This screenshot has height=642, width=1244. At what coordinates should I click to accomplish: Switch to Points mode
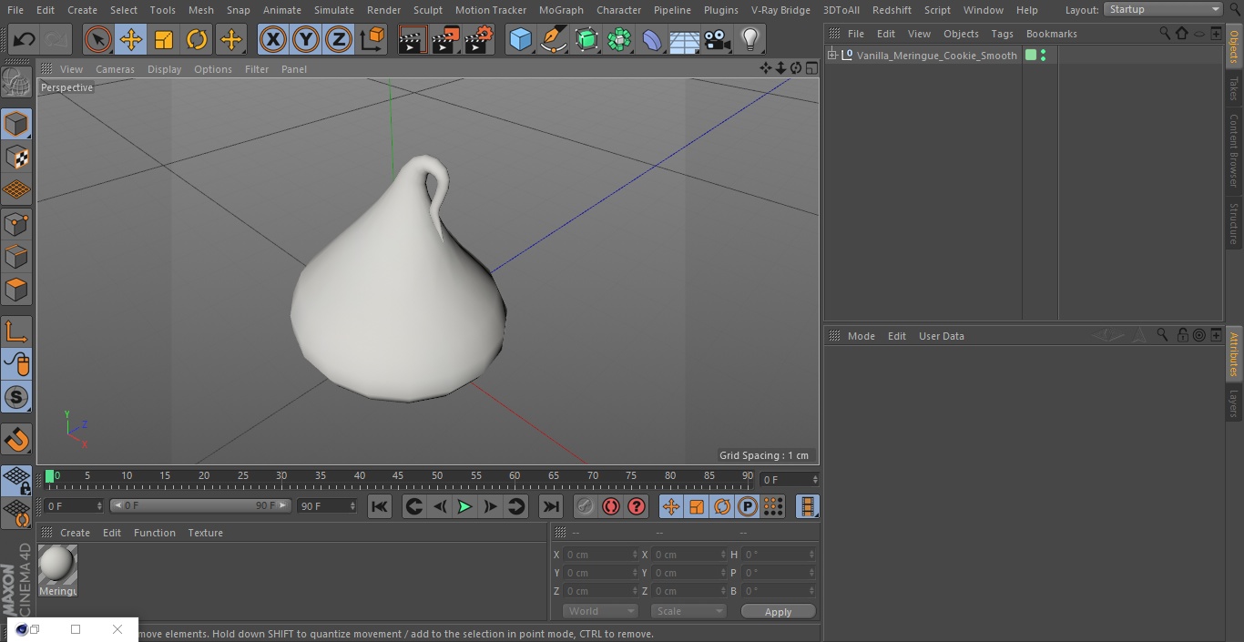[16, 223]
